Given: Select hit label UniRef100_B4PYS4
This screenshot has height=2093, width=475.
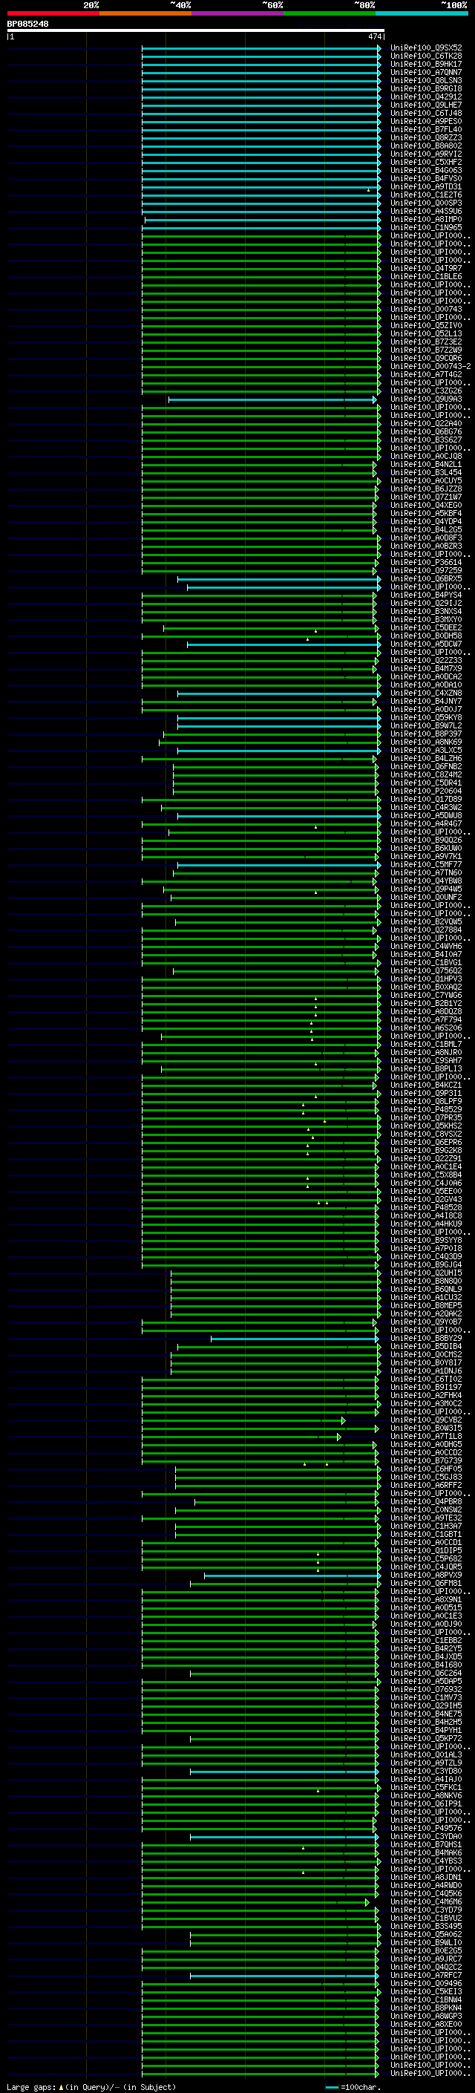Looking at the screenshot, I should click(426, 595).
